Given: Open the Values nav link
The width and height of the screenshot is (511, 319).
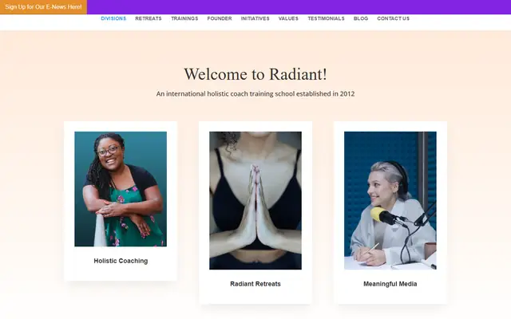Looking at the screenshot, I should pos(288,18).
